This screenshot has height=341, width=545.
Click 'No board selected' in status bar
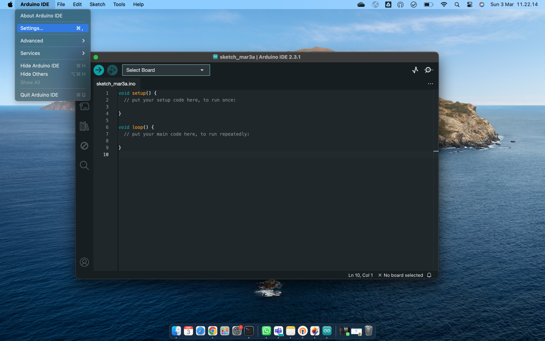coord(400,275)
